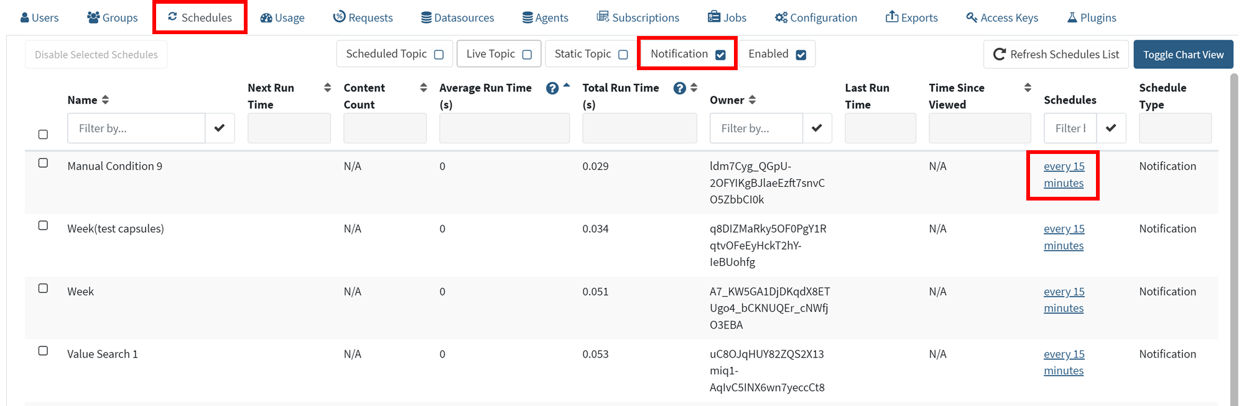
Task: Uncheck the Notification filter checkbox
Action: tap(720, 55)
